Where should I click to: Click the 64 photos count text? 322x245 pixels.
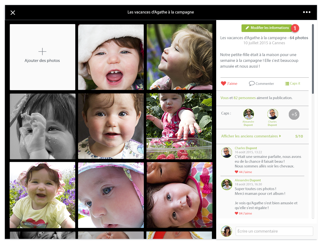[299, 38]
